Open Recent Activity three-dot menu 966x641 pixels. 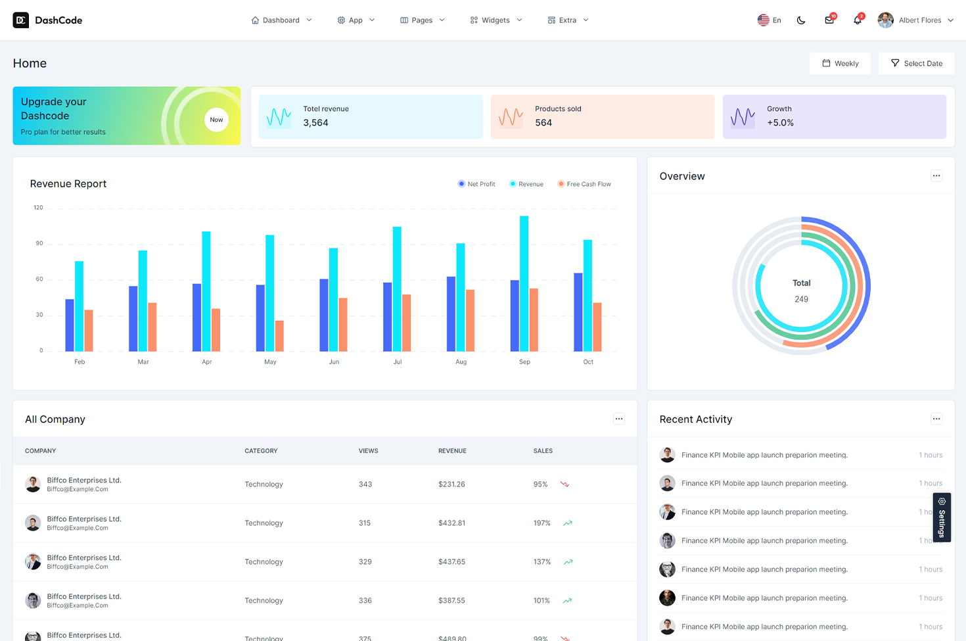tap(936, 419)
